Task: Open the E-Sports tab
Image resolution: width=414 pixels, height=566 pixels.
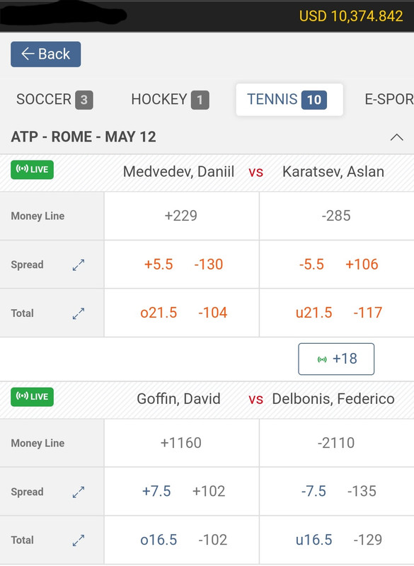Action: (389, 100)
